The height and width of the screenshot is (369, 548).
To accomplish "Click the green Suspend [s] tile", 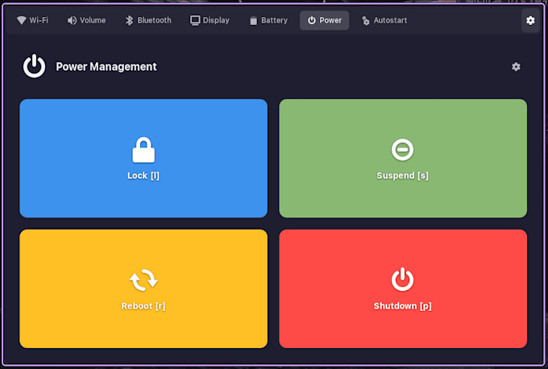I will pos(403,158).
